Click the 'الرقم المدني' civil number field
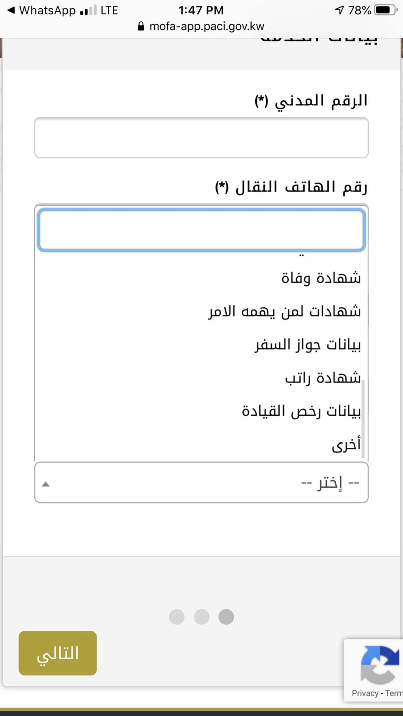The image size is (403, 716). coord(201,138)
